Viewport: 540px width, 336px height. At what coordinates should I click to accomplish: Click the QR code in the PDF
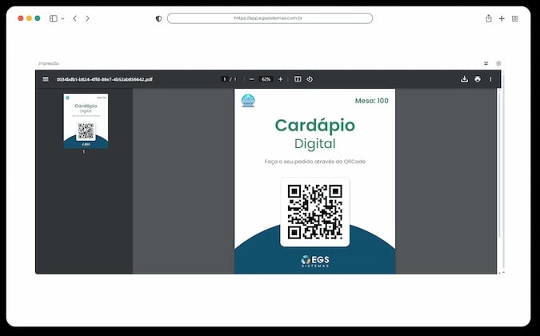[x=314, y=212]
